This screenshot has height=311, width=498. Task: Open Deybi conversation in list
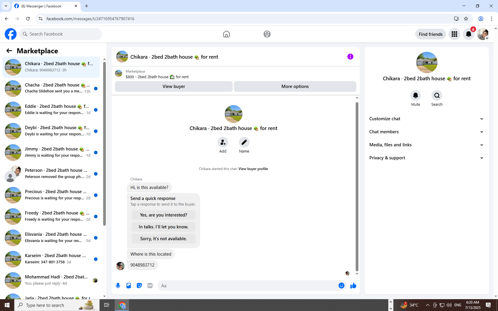click(x=51, y=131)
